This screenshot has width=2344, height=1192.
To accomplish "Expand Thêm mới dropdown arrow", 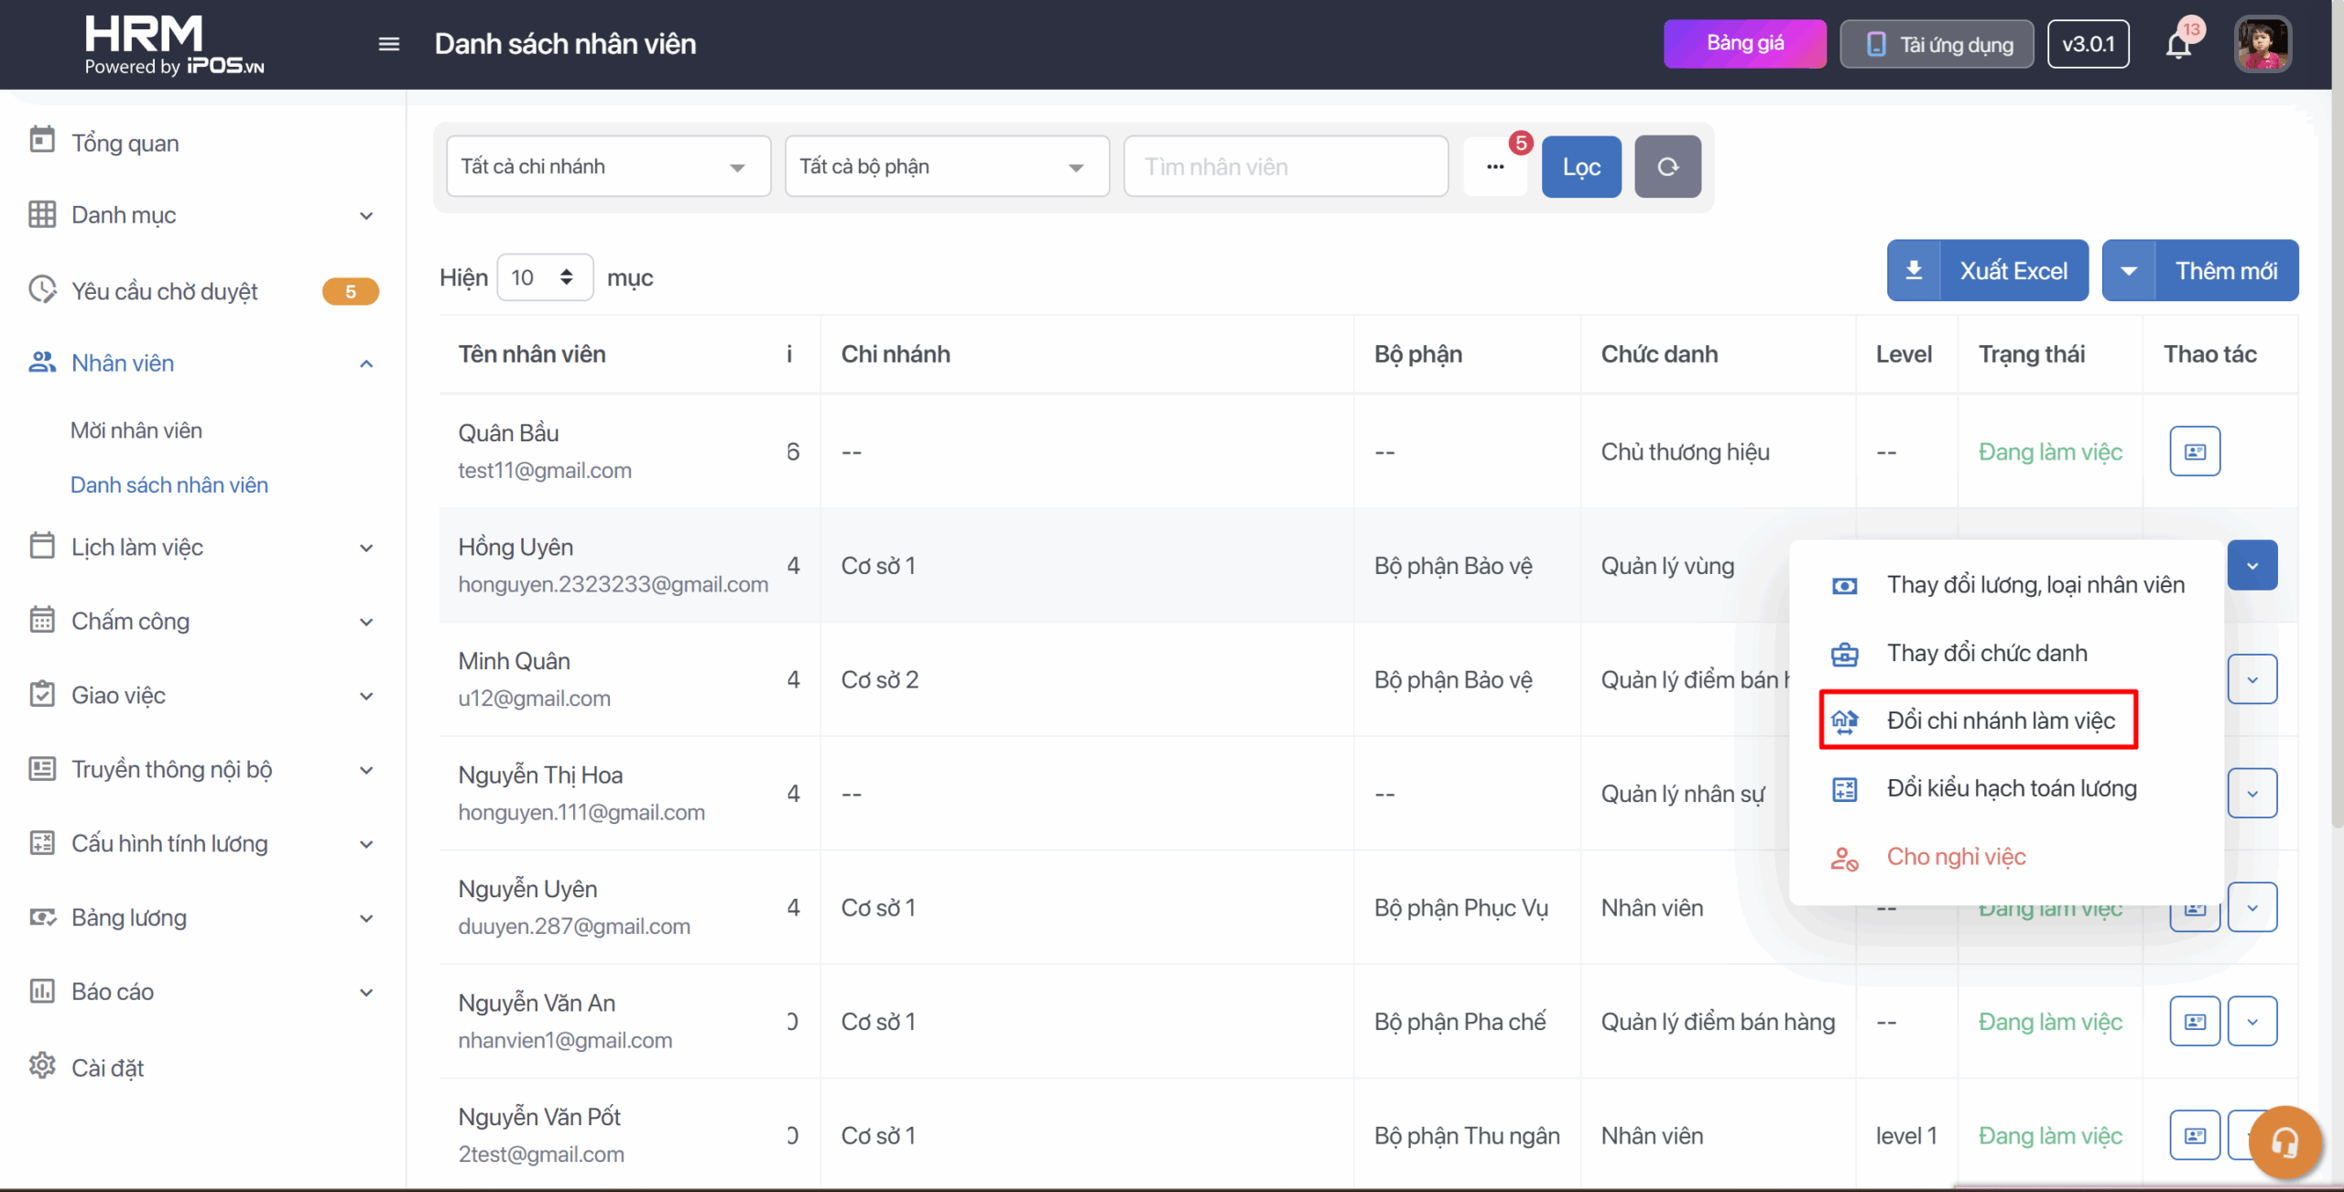I will click(x=2129, y=271).
